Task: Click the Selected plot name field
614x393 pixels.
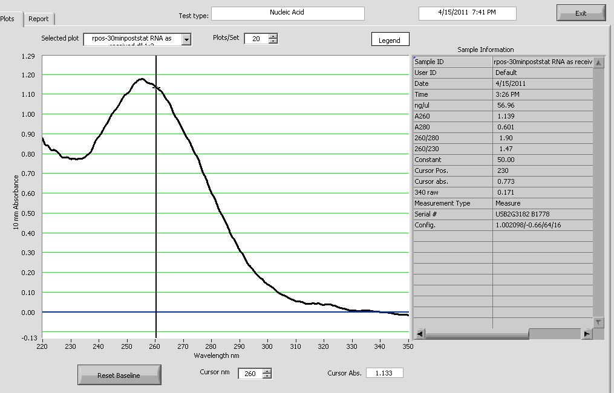Action: pyautogui.click(x=132, y=39)
